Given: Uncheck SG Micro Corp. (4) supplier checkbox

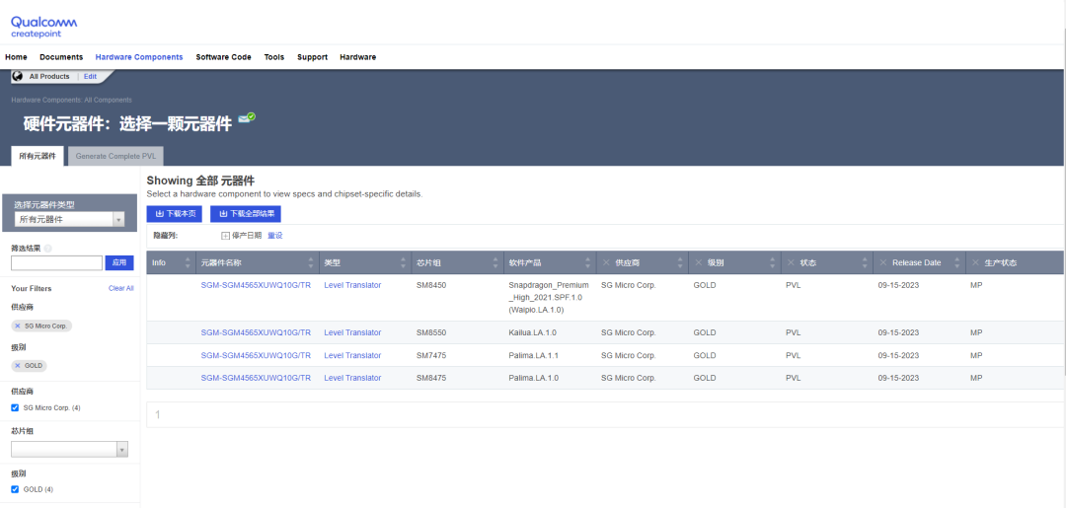Looking at the screenshot, I should pos(15,408).
